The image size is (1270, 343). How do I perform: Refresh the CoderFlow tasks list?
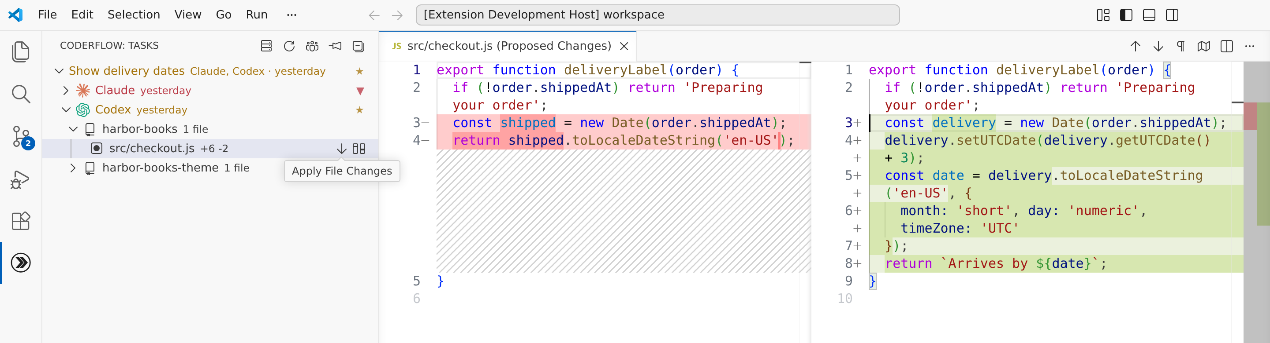(x=289, y=46)
